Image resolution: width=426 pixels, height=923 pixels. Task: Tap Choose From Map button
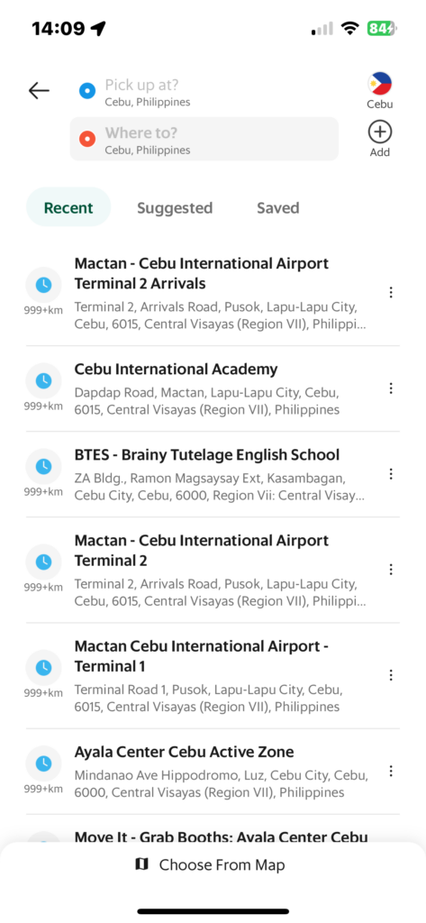point(213,864)
